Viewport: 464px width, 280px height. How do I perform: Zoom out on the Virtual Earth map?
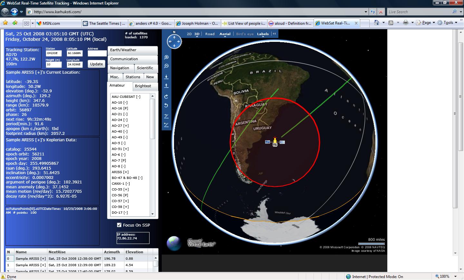(x=166, y=66)
